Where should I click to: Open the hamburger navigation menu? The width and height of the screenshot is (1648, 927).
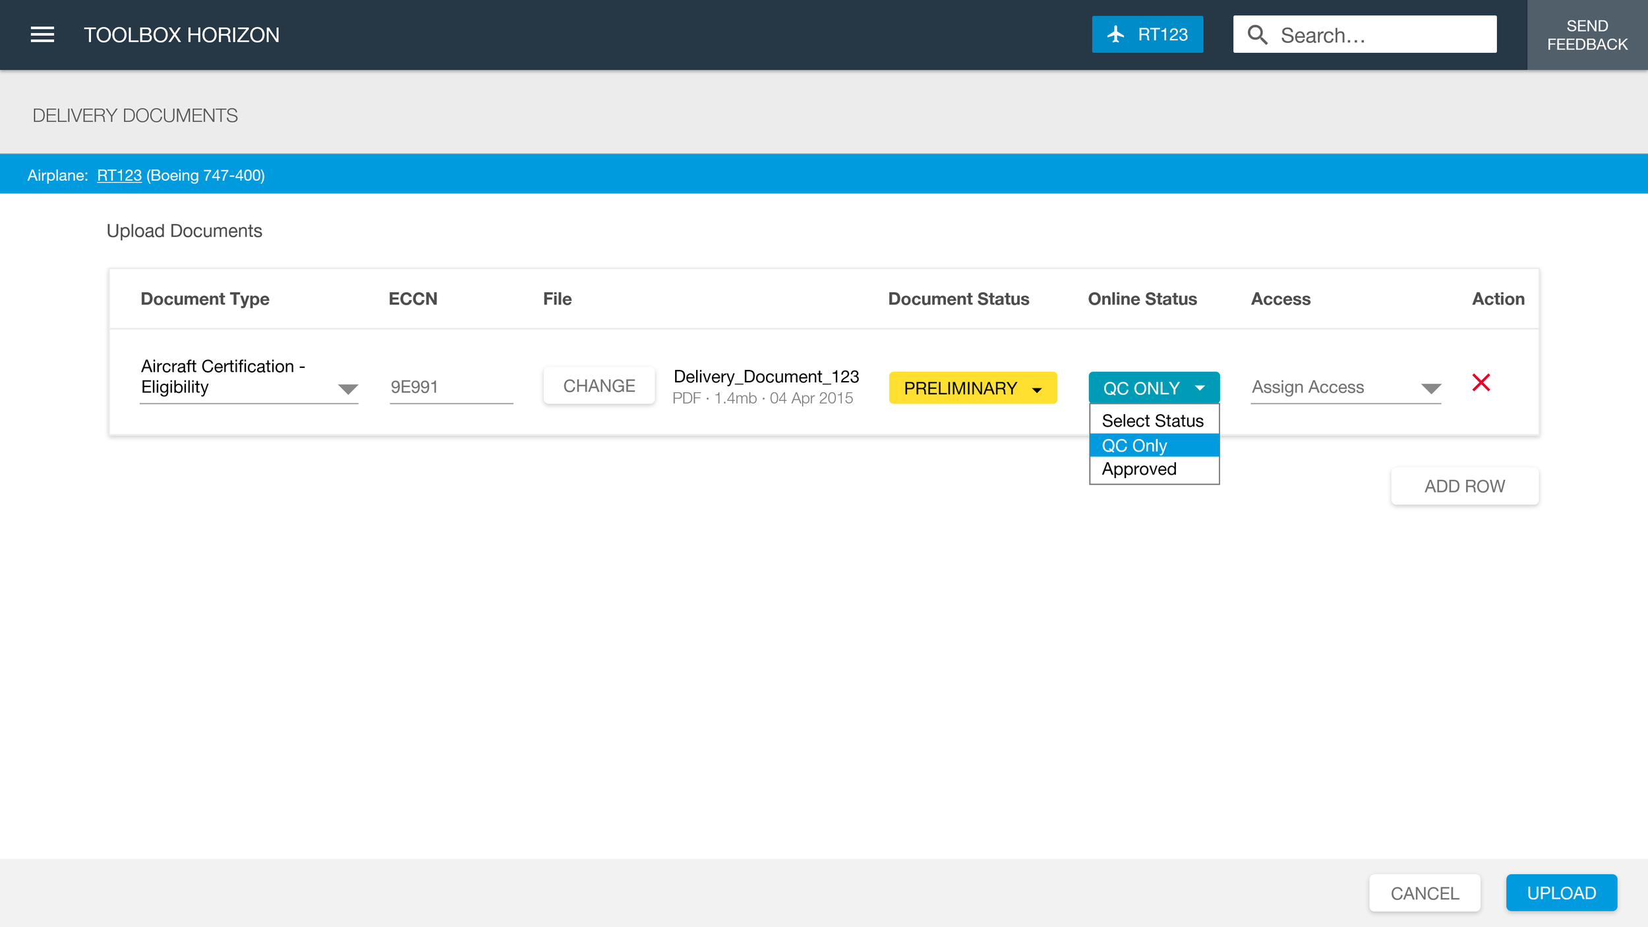tap(42, 34)
